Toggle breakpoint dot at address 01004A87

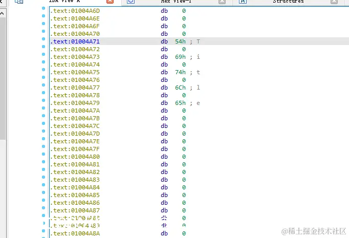pos(43,208)
